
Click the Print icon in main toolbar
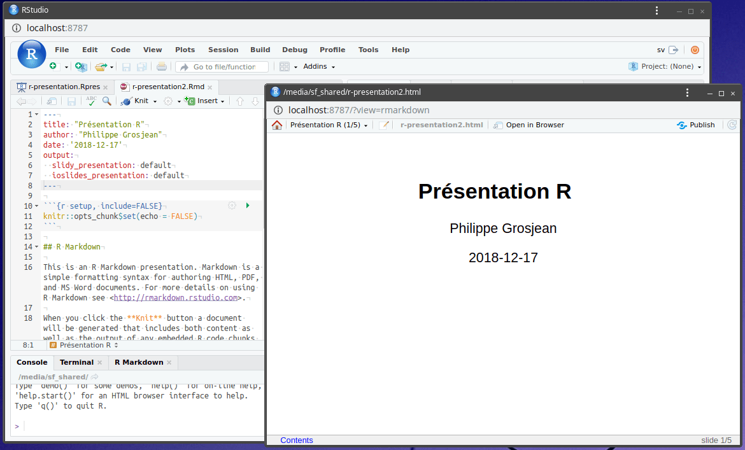pyautogui.click(x=162, y=66)
